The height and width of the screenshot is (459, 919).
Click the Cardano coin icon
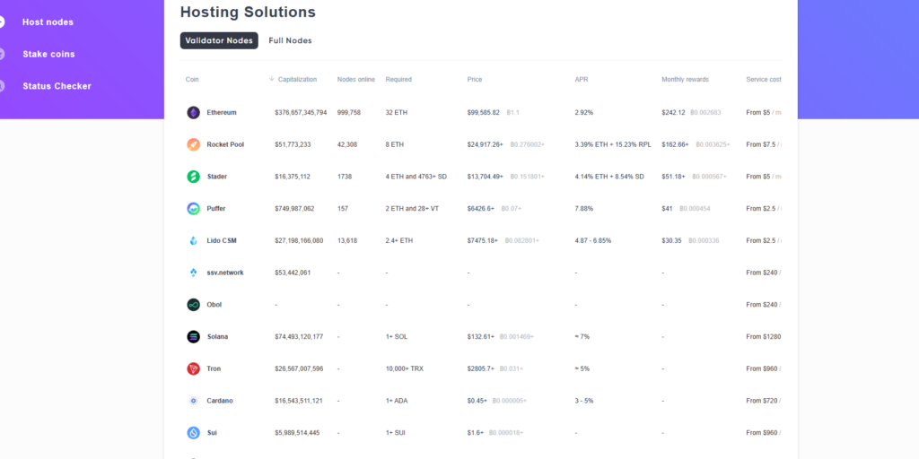193,401
